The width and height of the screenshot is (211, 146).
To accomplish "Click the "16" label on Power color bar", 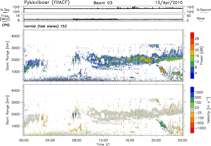I will coord(197,56).
